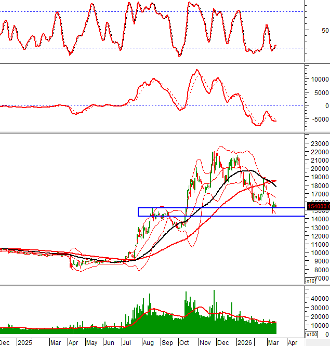Click the lower dashed blue oversold line

pyautogui.click(x=156, y=48)
